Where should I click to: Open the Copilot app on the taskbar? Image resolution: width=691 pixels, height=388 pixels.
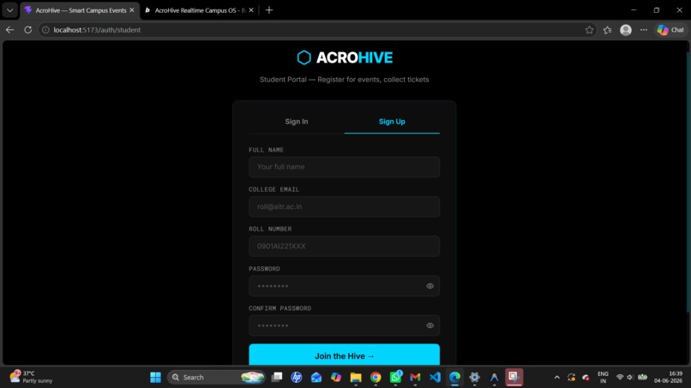tap(336, 378)
